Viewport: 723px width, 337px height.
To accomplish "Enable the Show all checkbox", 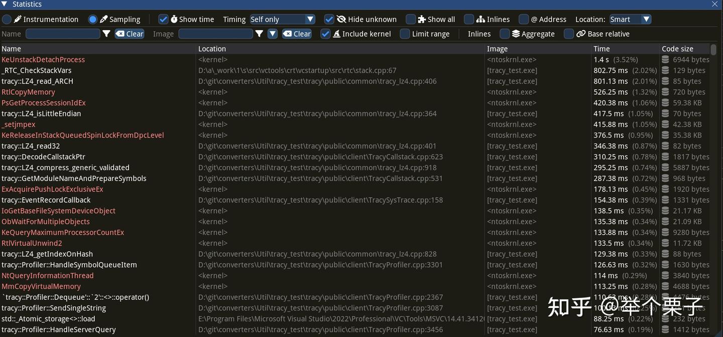I will (x=411, y=19).
